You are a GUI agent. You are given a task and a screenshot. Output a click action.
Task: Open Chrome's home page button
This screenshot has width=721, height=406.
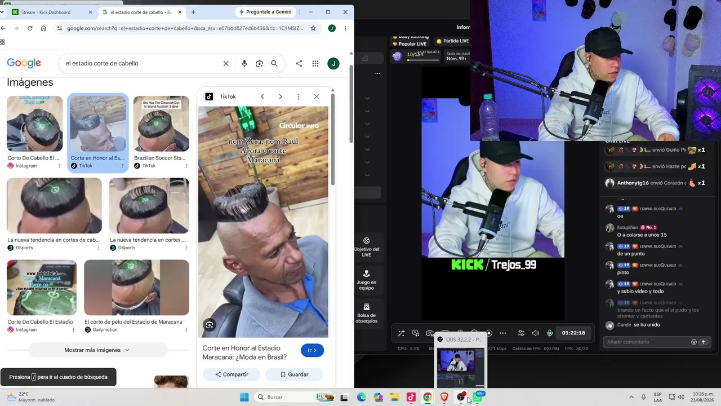(43, 28)
